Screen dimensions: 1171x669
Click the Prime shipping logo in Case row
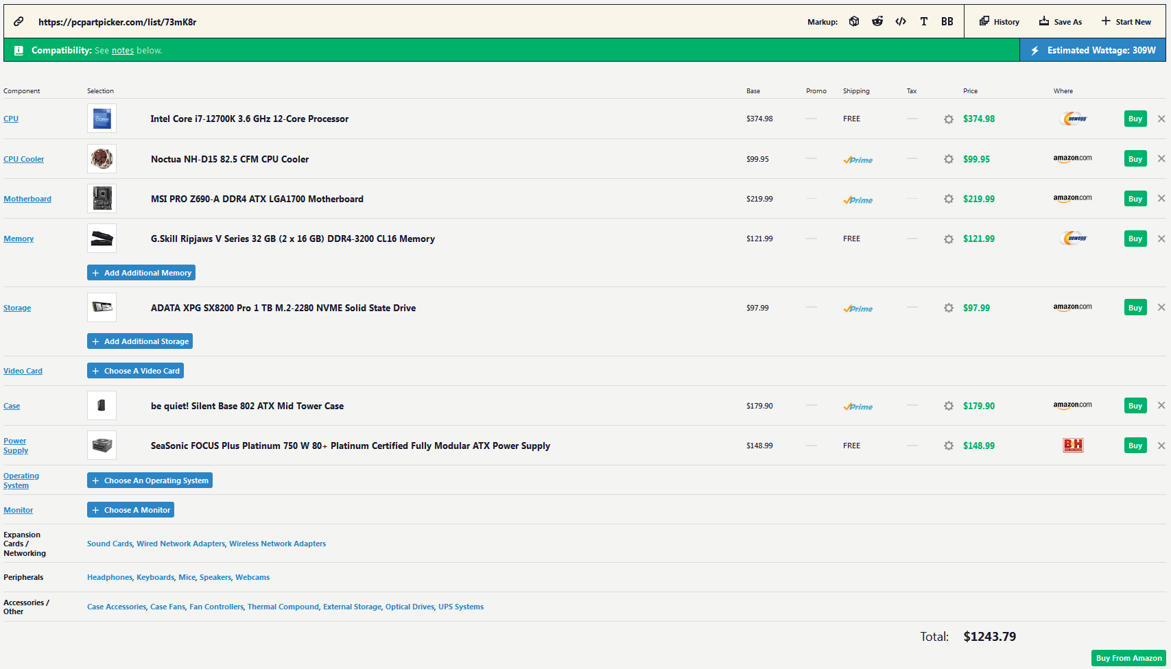pos(858,406)
